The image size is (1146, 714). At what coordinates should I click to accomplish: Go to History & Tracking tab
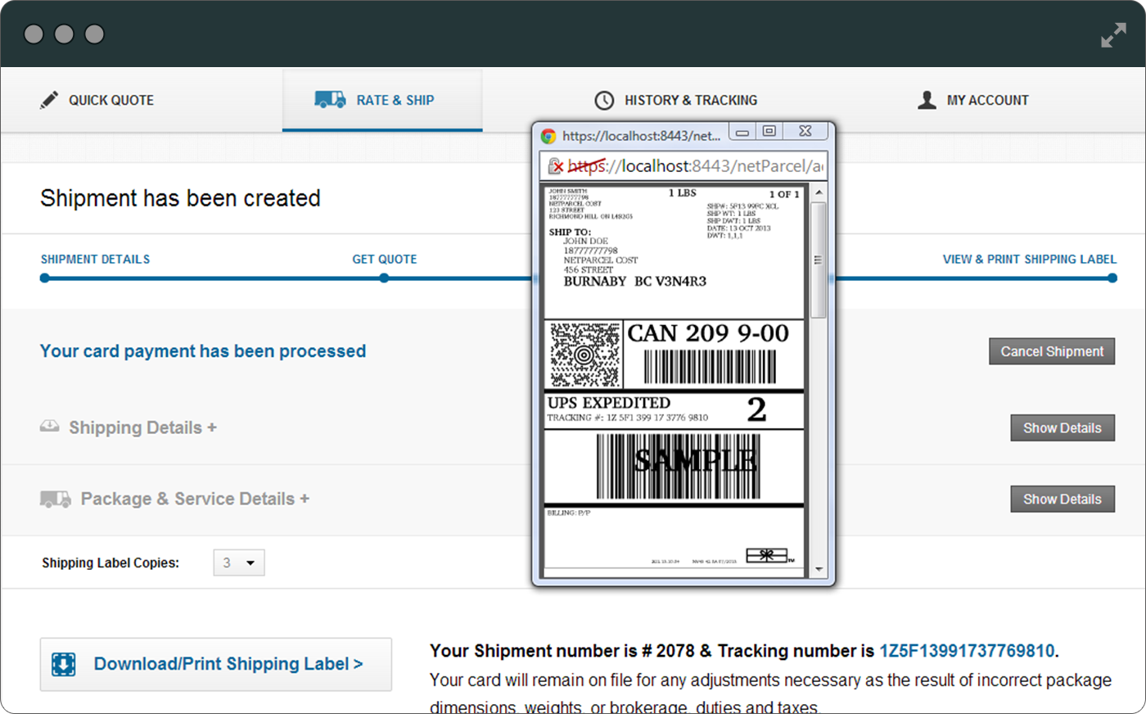click(x=676, y=100)
